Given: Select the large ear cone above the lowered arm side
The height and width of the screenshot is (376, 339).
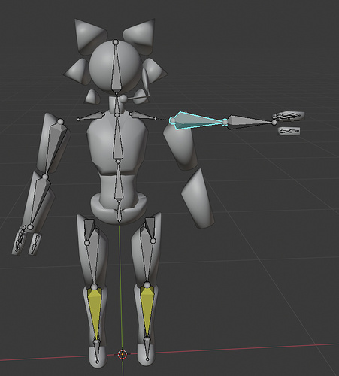Looking at the screenshot, I should click(x=89, y=35).
